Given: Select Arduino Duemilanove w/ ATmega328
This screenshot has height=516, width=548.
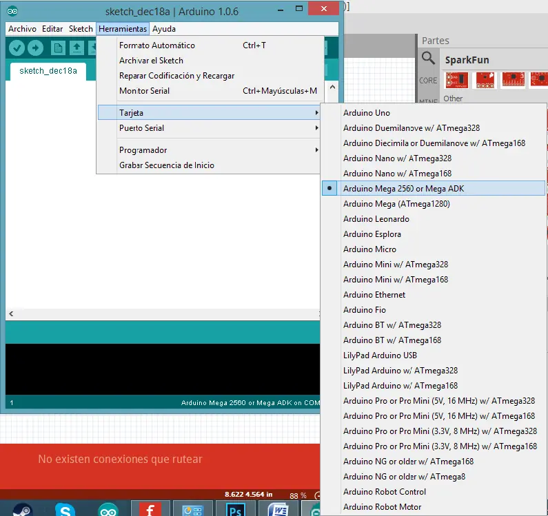Looking at the screenshot, I should [434, 128].
